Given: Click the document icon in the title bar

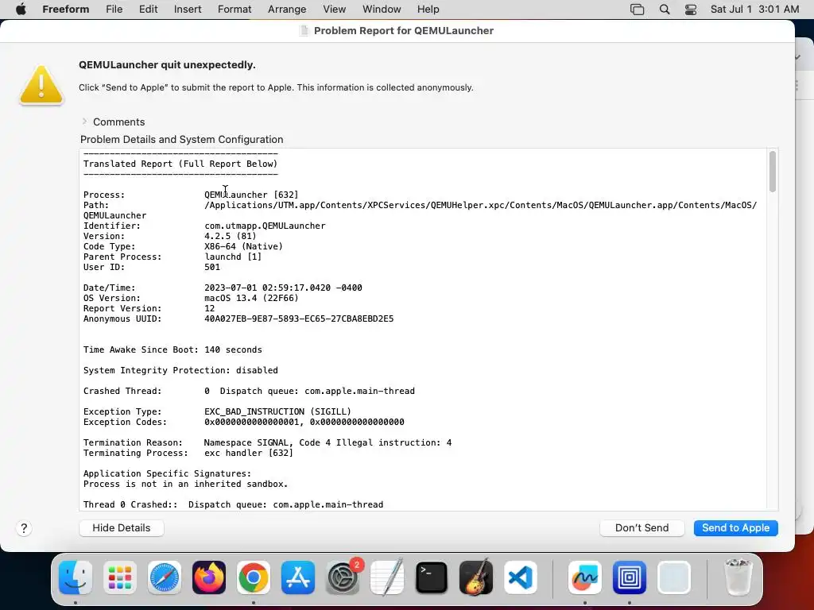Looking at the screenshot, I should coord(304,31).
